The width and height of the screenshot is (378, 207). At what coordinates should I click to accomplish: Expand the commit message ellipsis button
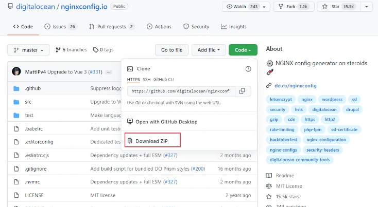point(109,72)
